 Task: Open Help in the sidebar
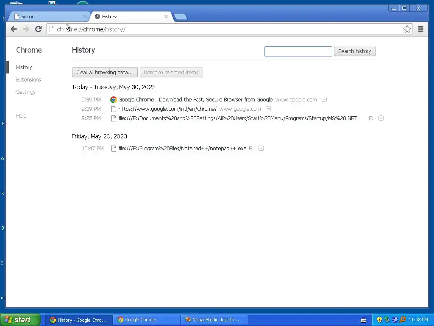(x=21, y=115)
